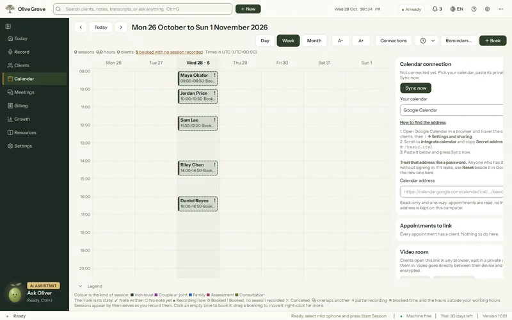Open the Daniel Reyes 16:00 booking
This screenshot has height=320, width=512.
[198, 204]
